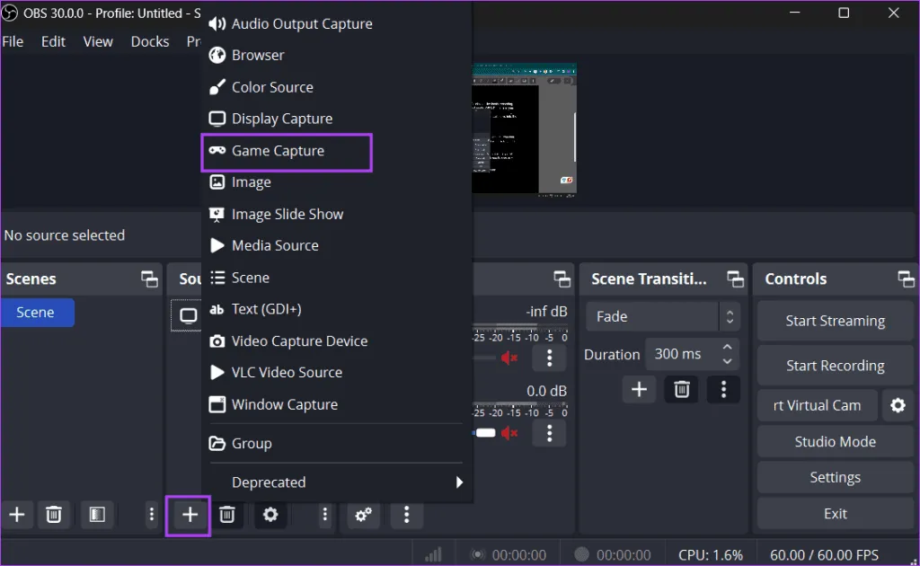Increase the transition Duration stepper value
Viewport: 920px width, 566px height.
pos(728,347)
